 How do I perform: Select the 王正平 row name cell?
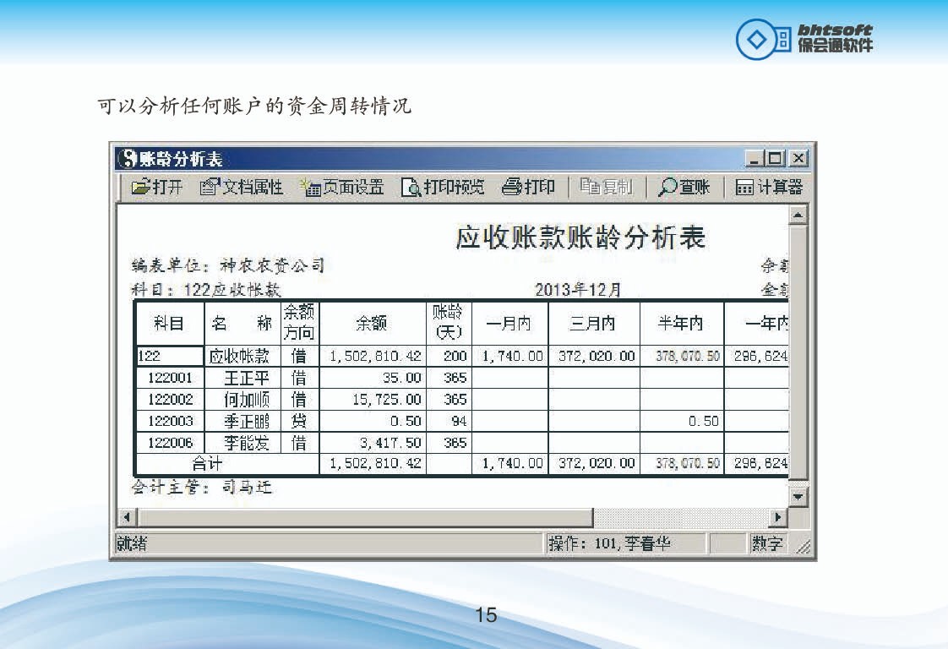click(245, 378)
